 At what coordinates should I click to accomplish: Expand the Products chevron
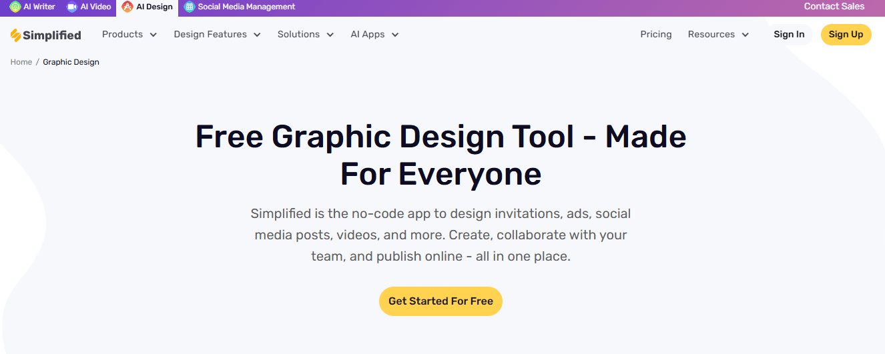pos(154,35)
